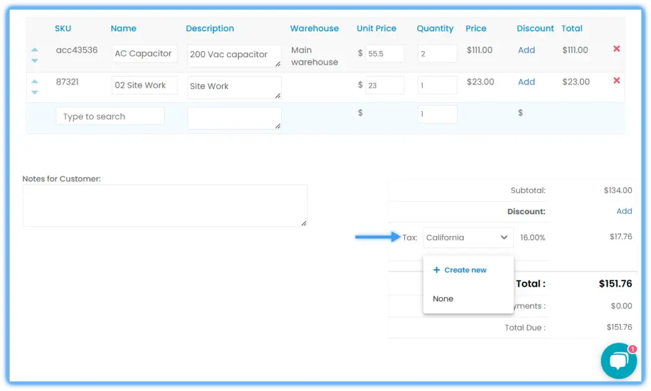Edit the 02 Site Work name field
651x391 pixels.
[x=144, y=85]
